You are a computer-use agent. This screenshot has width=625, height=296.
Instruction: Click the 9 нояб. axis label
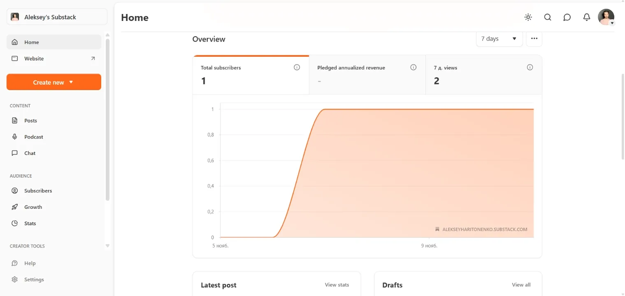429,246
